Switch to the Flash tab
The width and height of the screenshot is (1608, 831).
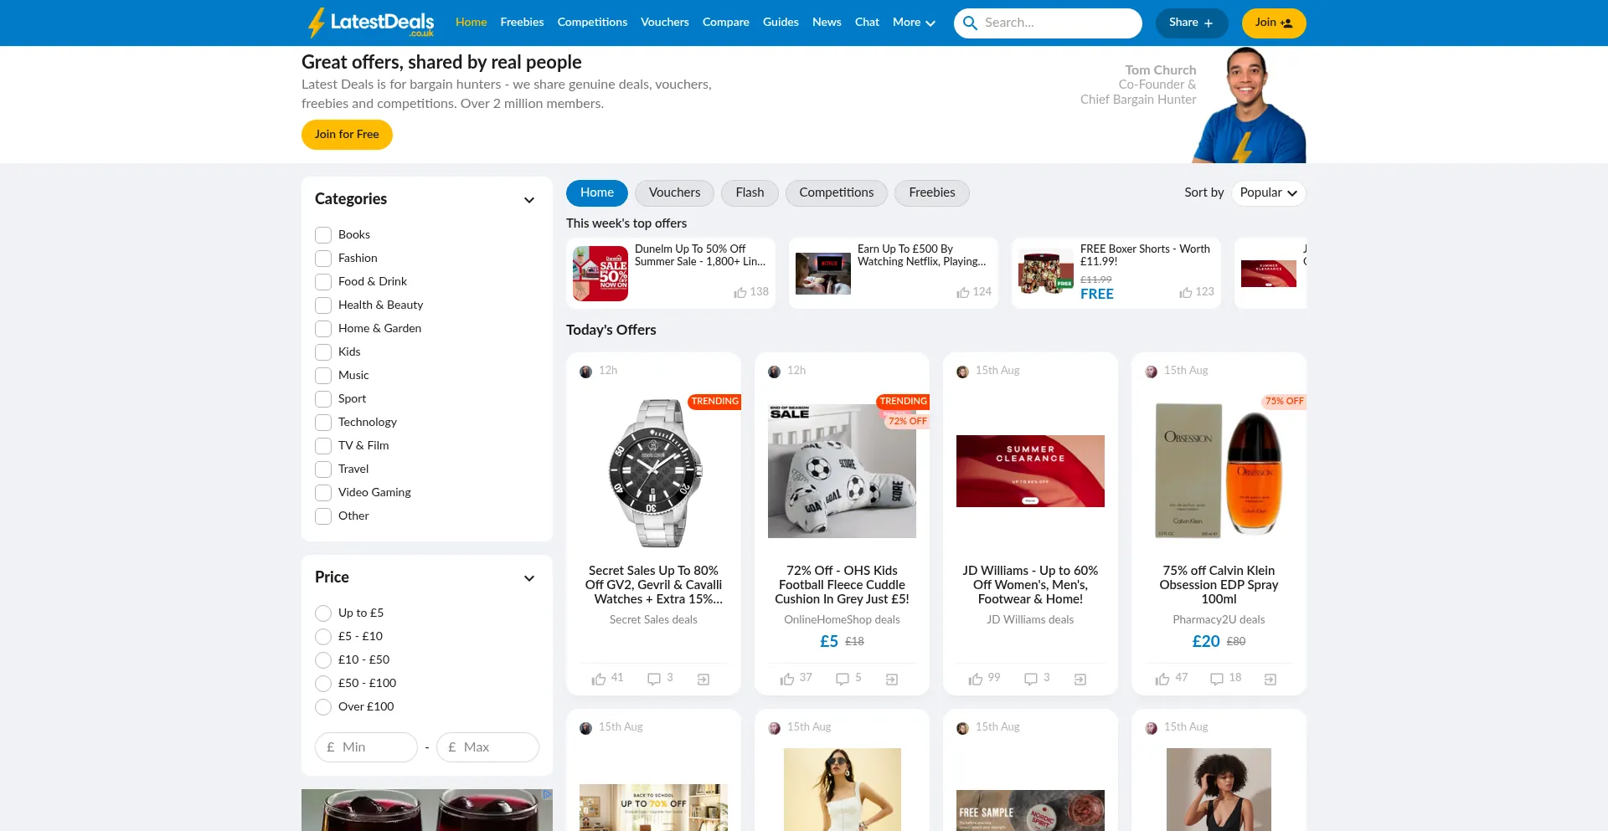(x=750, y=193)
